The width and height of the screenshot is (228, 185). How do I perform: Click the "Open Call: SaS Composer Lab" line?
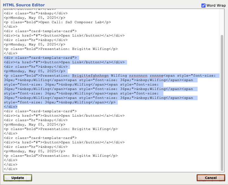pyautogui.click(x=57, y=22)
